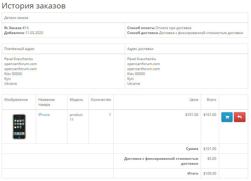Click the 'Модель' column header

tap(76, 100)
